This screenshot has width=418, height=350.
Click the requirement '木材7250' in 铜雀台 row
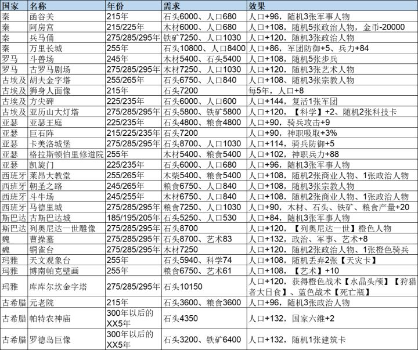[204, 250]
